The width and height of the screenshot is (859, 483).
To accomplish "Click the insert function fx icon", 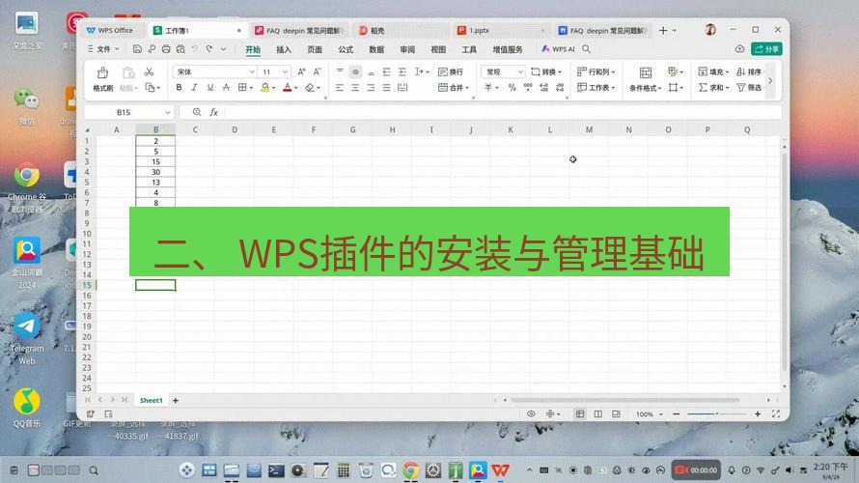I will (213, 112).
